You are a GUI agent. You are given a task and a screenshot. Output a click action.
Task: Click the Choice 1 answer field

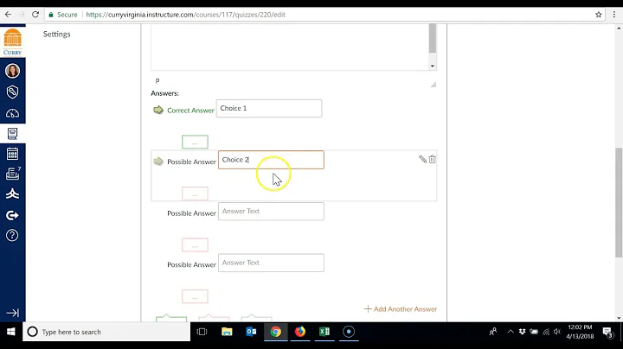269,108
